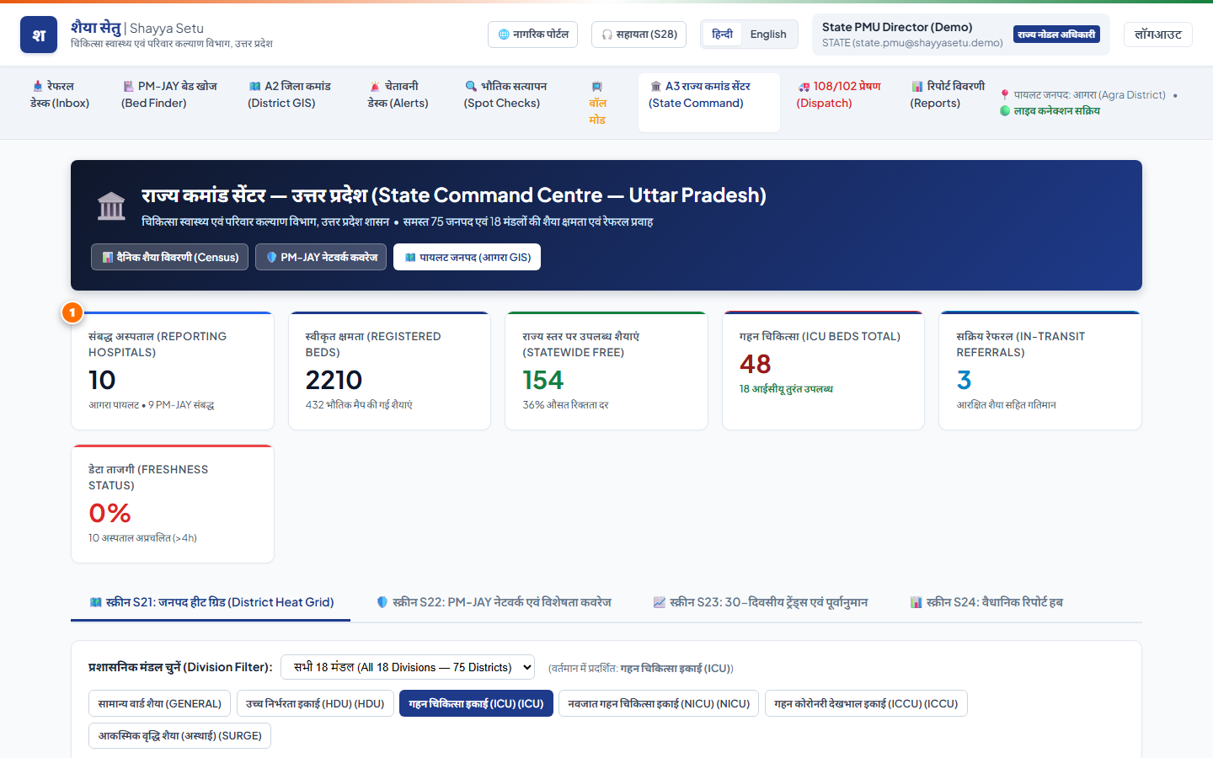The image size is (1213, 758).
Task: Select the NICU bed type filter
Action: pyautogui.click(x=659, y=703)
